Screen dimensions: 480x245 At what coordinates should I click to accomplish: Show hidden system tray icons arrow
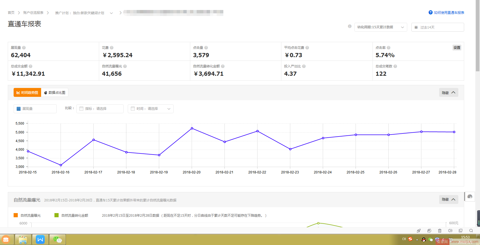[417, 240]
